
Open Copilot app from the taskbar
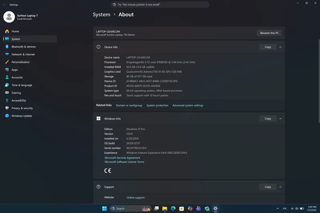coord(190,209)
